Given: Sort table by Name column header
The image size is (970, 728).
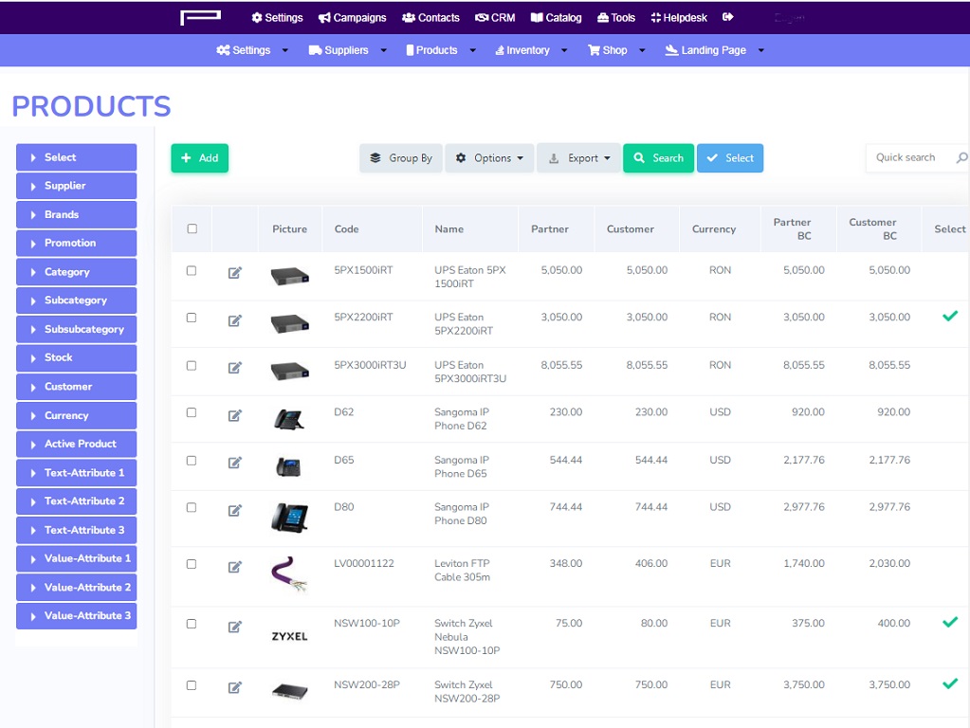Looking at the screenshot, I should pyautogui.click(x=449, y=228).
